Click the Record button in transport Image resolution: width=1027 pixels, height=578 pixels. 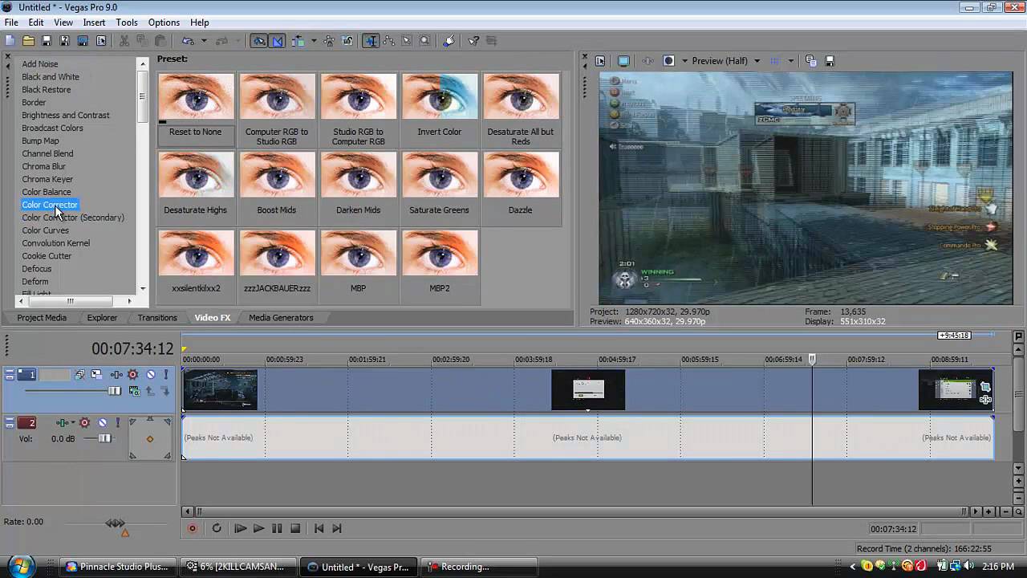coord(193,528)
